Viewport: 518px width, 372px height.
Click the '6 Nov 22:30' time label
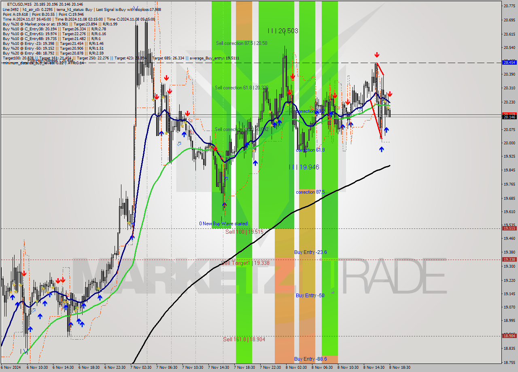[115, 368]
